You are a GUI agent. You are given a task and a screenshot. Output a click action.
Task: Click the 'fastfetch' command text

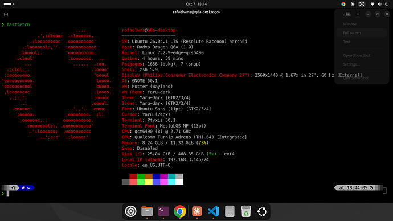click(x=18, y=24)
